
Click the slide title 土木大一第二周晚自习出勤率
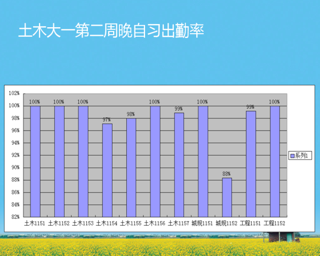tap(111, 30)
